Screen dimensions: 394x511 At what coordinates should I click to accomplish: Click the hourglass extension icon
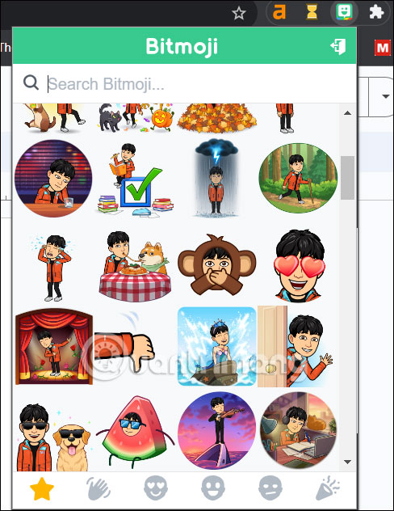[x=312, y=13]
